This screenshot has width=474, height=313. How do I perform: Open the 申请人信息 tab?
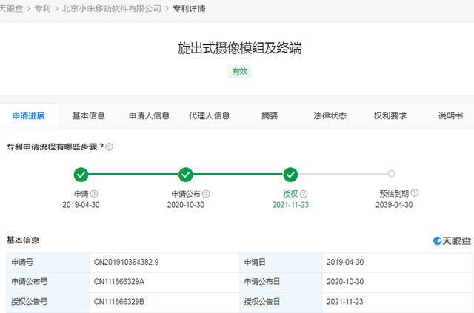click(x=149, y=116)
